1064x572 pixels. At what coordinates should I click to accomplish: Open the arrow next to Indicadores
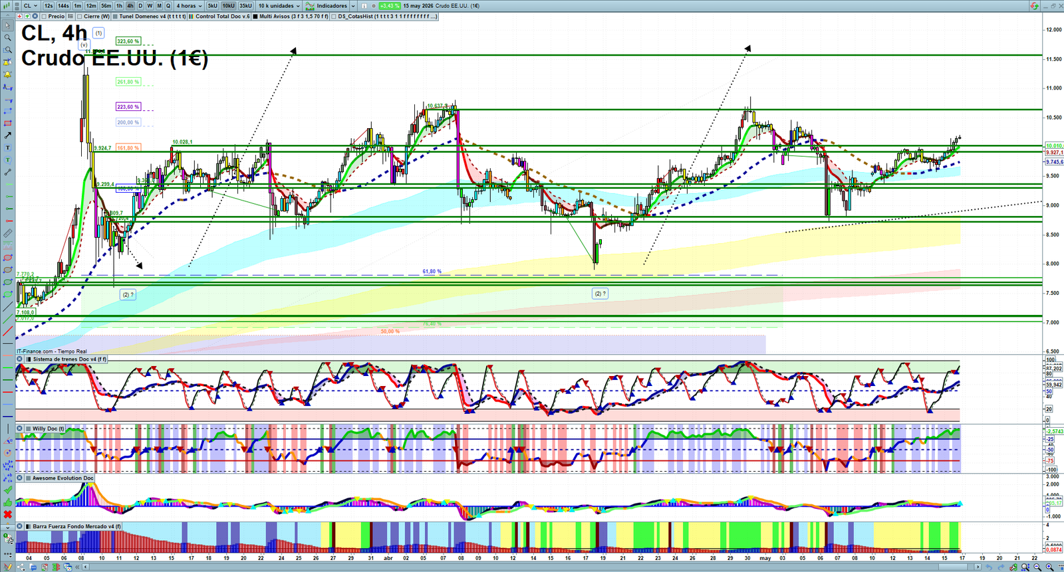353,6
